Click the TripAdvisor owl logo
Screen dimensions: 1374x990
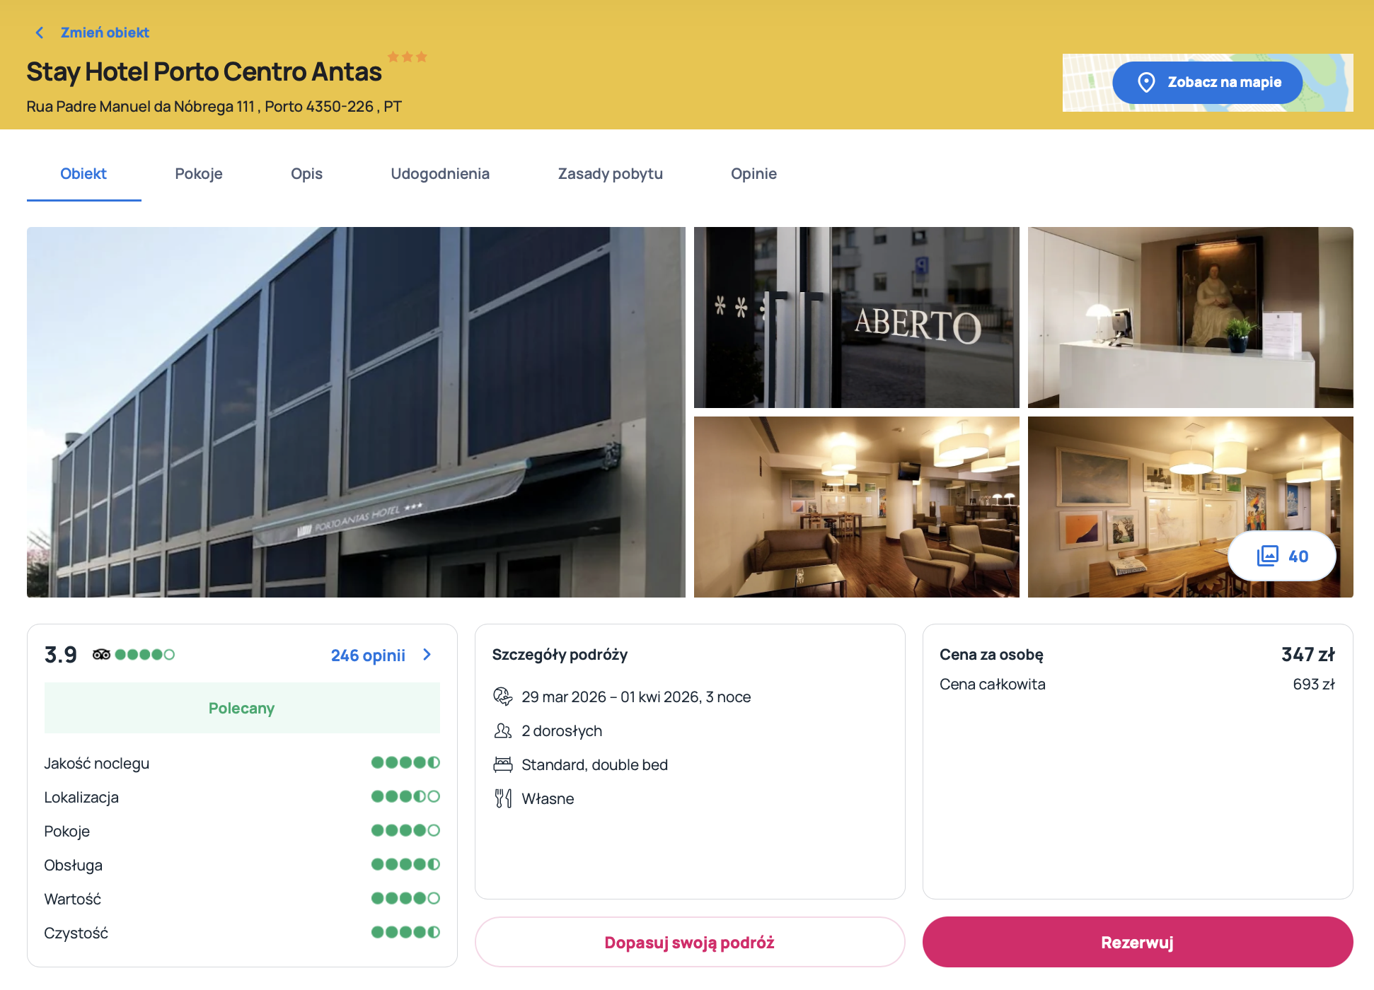101,655
